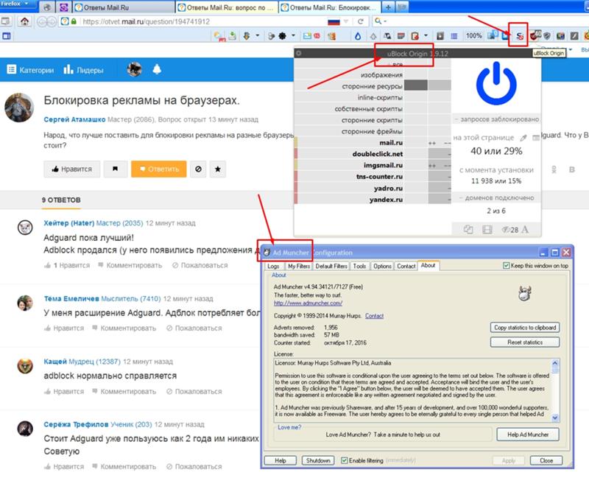Switch to Ответы Mail.Ru: вопрос по tab
589x478 pixels.
[227, 7]
